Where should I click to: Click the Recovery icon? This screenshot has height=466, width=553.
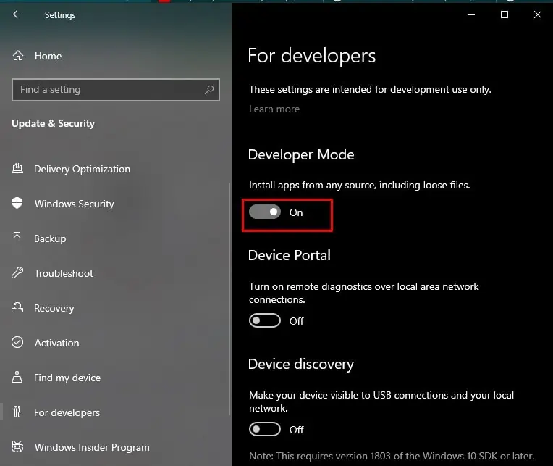pyautogui.click(x=17, y=308)
